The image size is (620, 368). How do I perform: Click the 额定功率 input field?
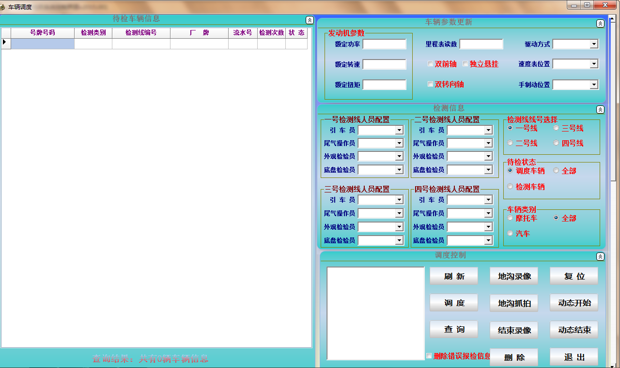pos(384,44)
